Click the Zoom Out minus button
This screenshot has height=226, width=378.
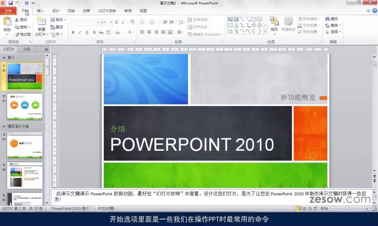[333, 209]
